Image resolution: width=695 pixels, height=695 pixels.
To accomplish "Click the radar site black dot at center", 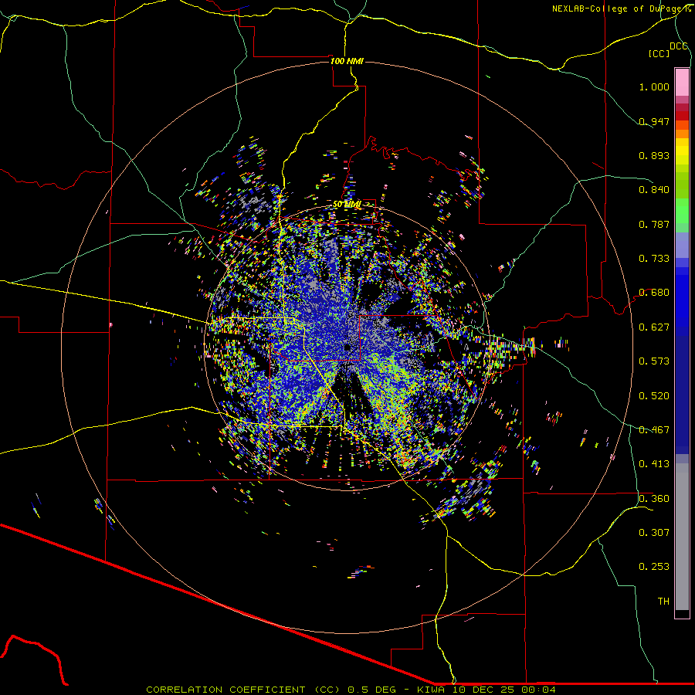I will point(347,347).
